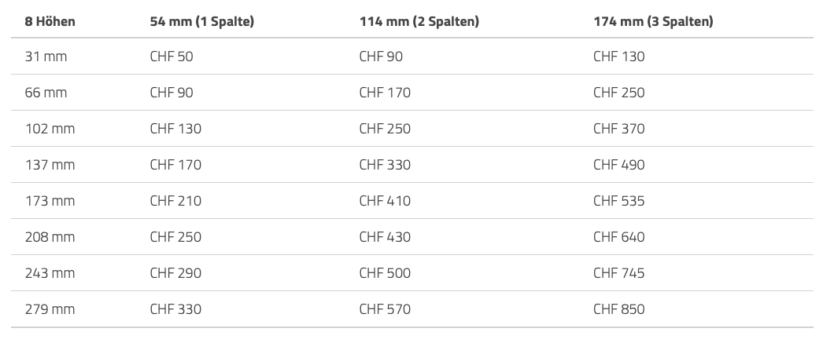
Task: Click the 102 mm row label
Action: pyautogui.click(x=50, y=129)
